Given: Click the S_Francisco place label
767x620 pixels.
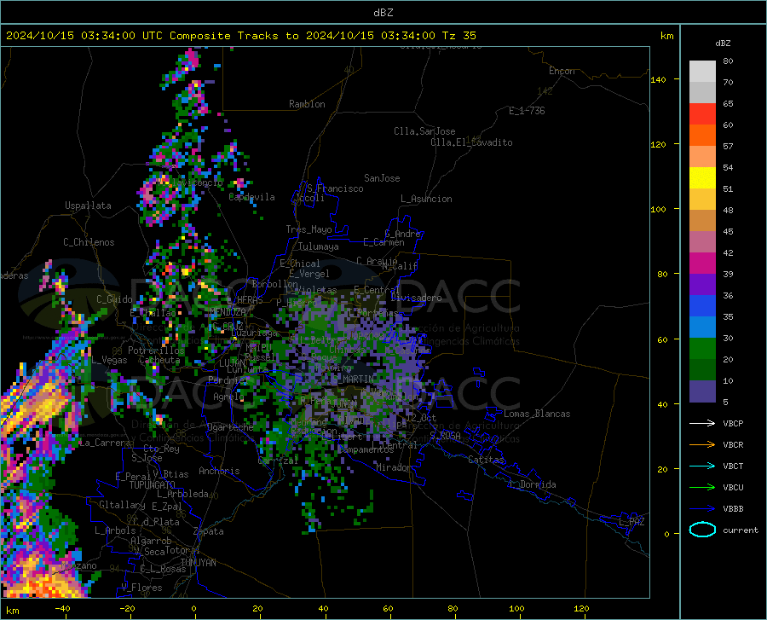Looking at the screenshot, I should click(x=336, y=188).
